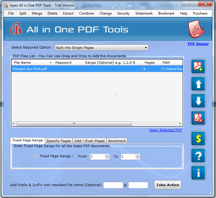Move selected PDF up with arrow button

pos(198,84)
